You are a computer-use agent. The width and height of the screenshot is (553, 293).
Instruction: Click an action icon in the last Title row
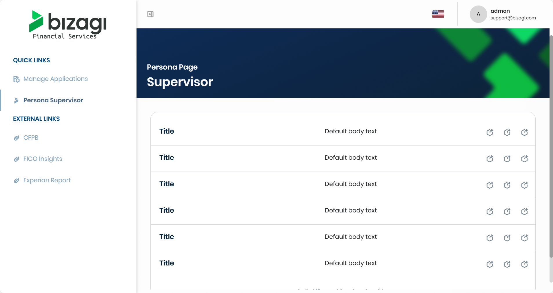[x=489, y=264]
